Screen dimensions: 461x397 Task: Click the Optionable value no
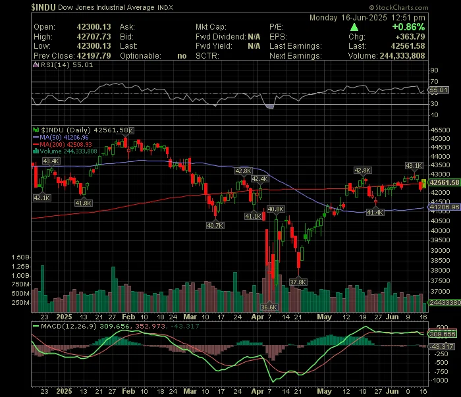pos(182,56)
